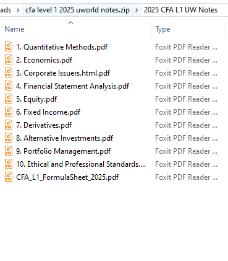Click the PDF icon next to 2. Economics.pdf
228x261 pixels.
coord(9,60)
